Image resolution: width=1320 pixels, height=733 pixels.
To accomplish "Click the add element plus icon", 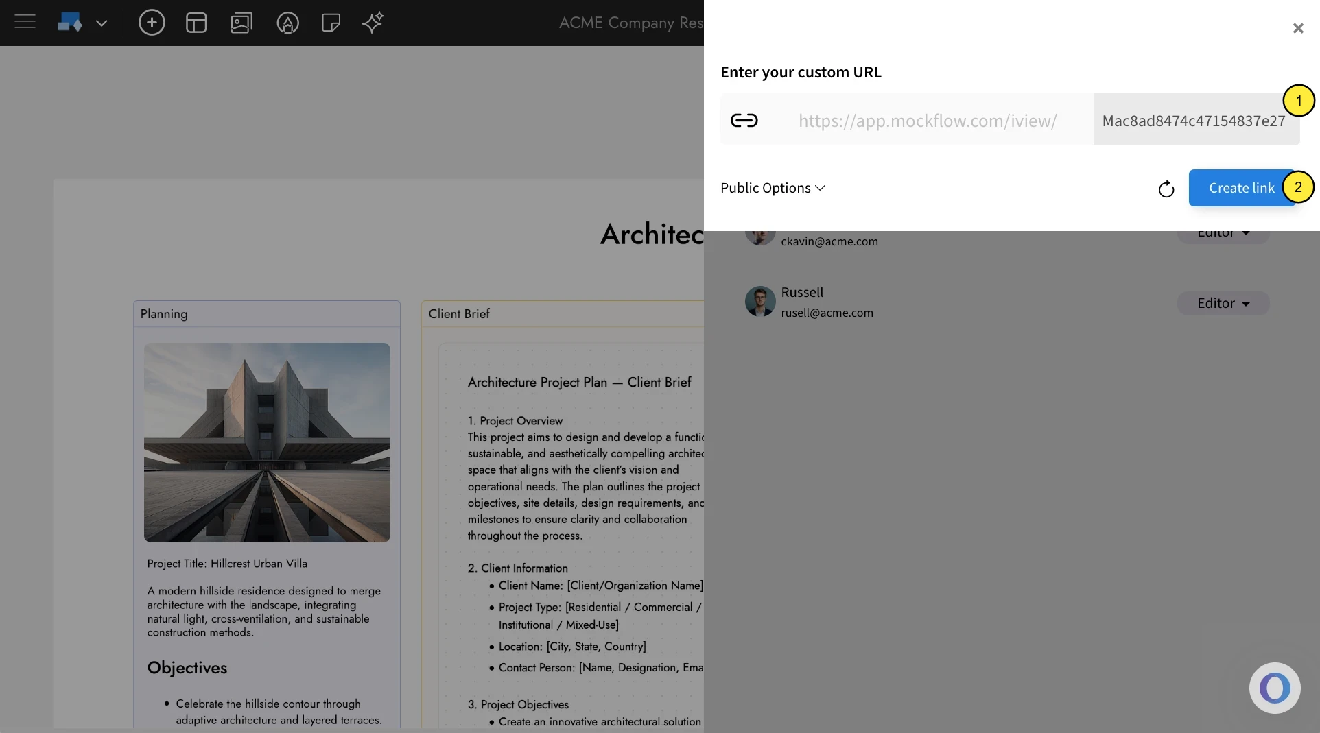I will (152, 22).
